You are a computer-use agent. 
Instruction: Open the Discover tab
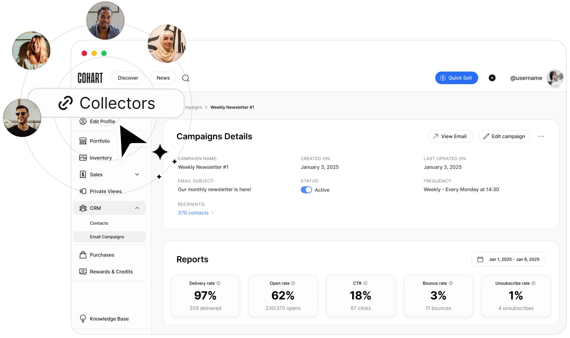click(x=128, y=78)
